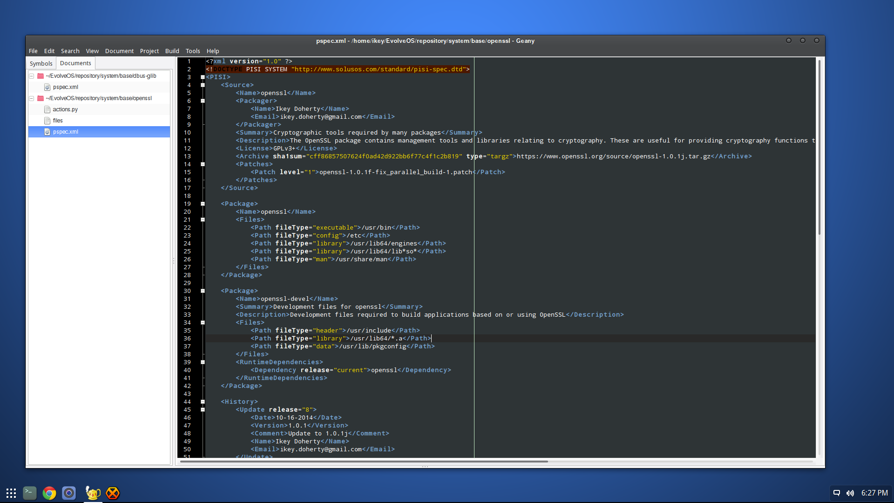Screen dimensions: 894x503
Task: Click the openssl.org archive URL on line 13
Action: 613,156
